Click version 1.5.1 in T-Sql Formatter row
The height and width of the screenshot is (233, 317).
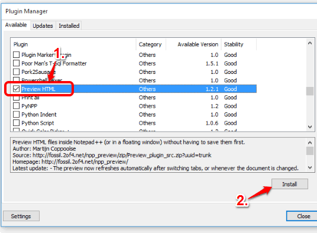pyautogui.click(x=212, y=63)
